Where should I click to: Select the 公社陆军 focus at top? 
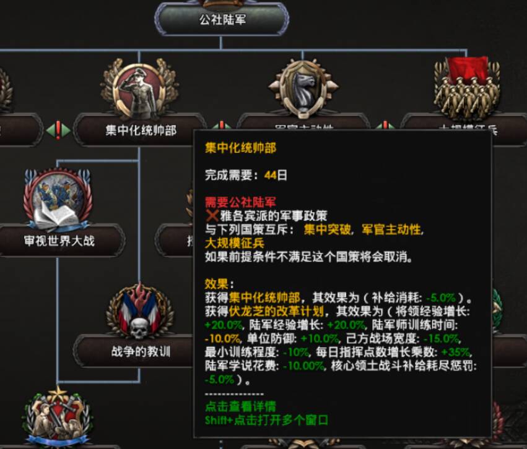222,19
